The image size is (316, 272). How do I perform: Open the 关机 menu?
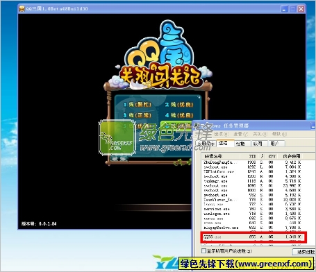click(x=260, y=134)
